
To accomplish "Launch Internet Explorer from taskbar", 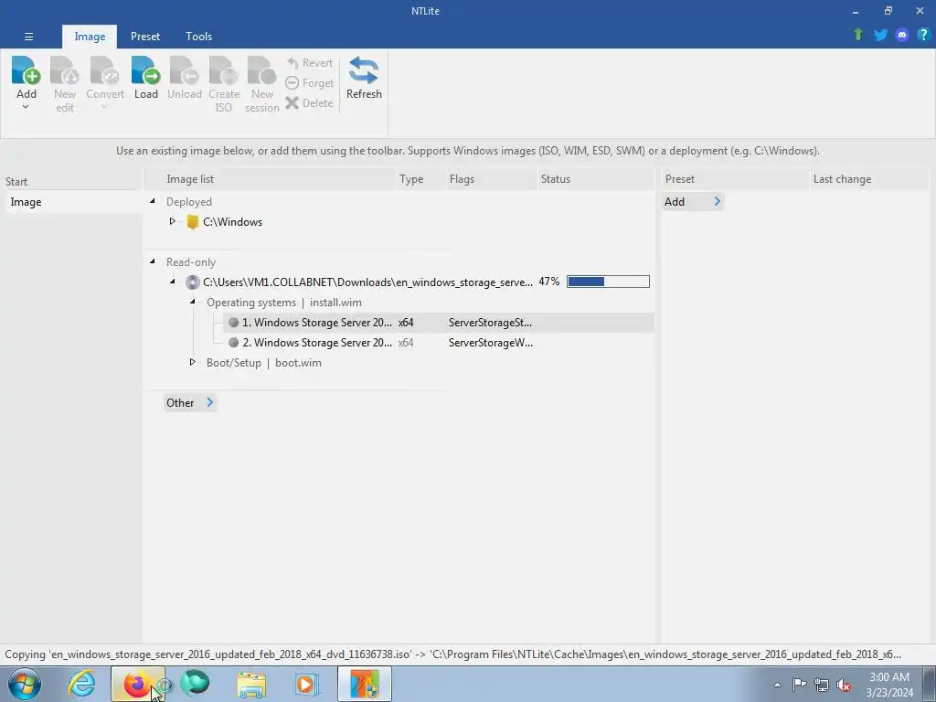I will pos(81,684).
